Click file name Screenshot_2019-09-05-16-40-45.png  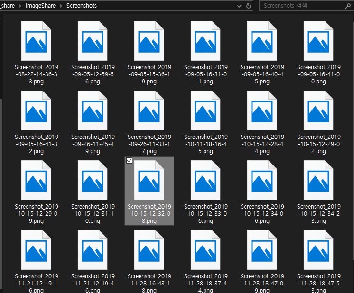pos(262,74)
